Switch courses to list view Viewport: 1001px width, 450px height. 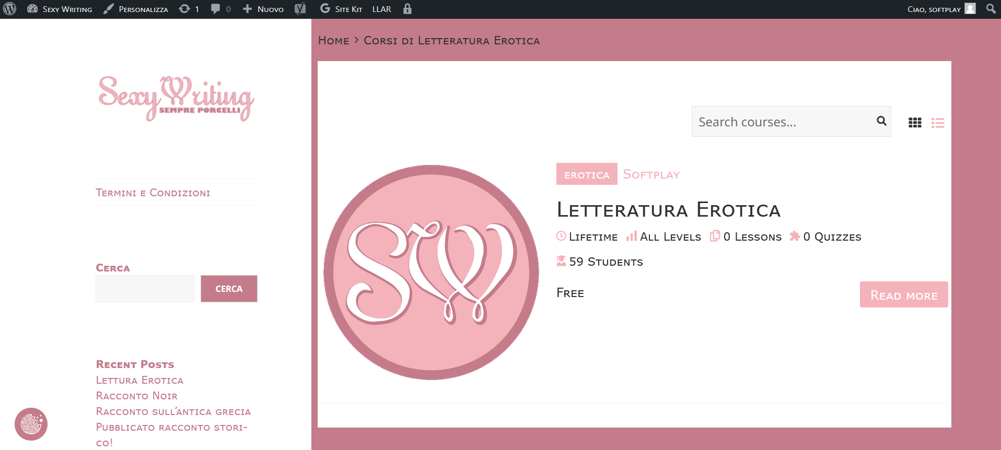pos(938,123)
